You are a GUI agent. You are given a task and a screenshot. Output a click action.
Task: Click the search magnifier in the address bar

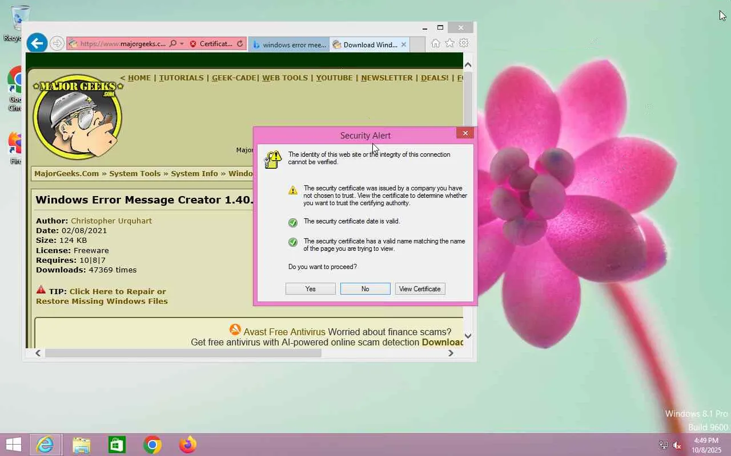pos(172,44)
